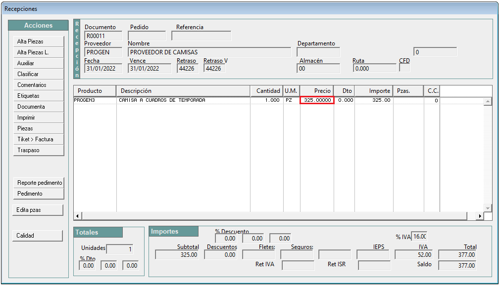The height and width of the screenshot is (285, 499).
Task: Toggle the CFD checkbox
Action: click(404, 68)
